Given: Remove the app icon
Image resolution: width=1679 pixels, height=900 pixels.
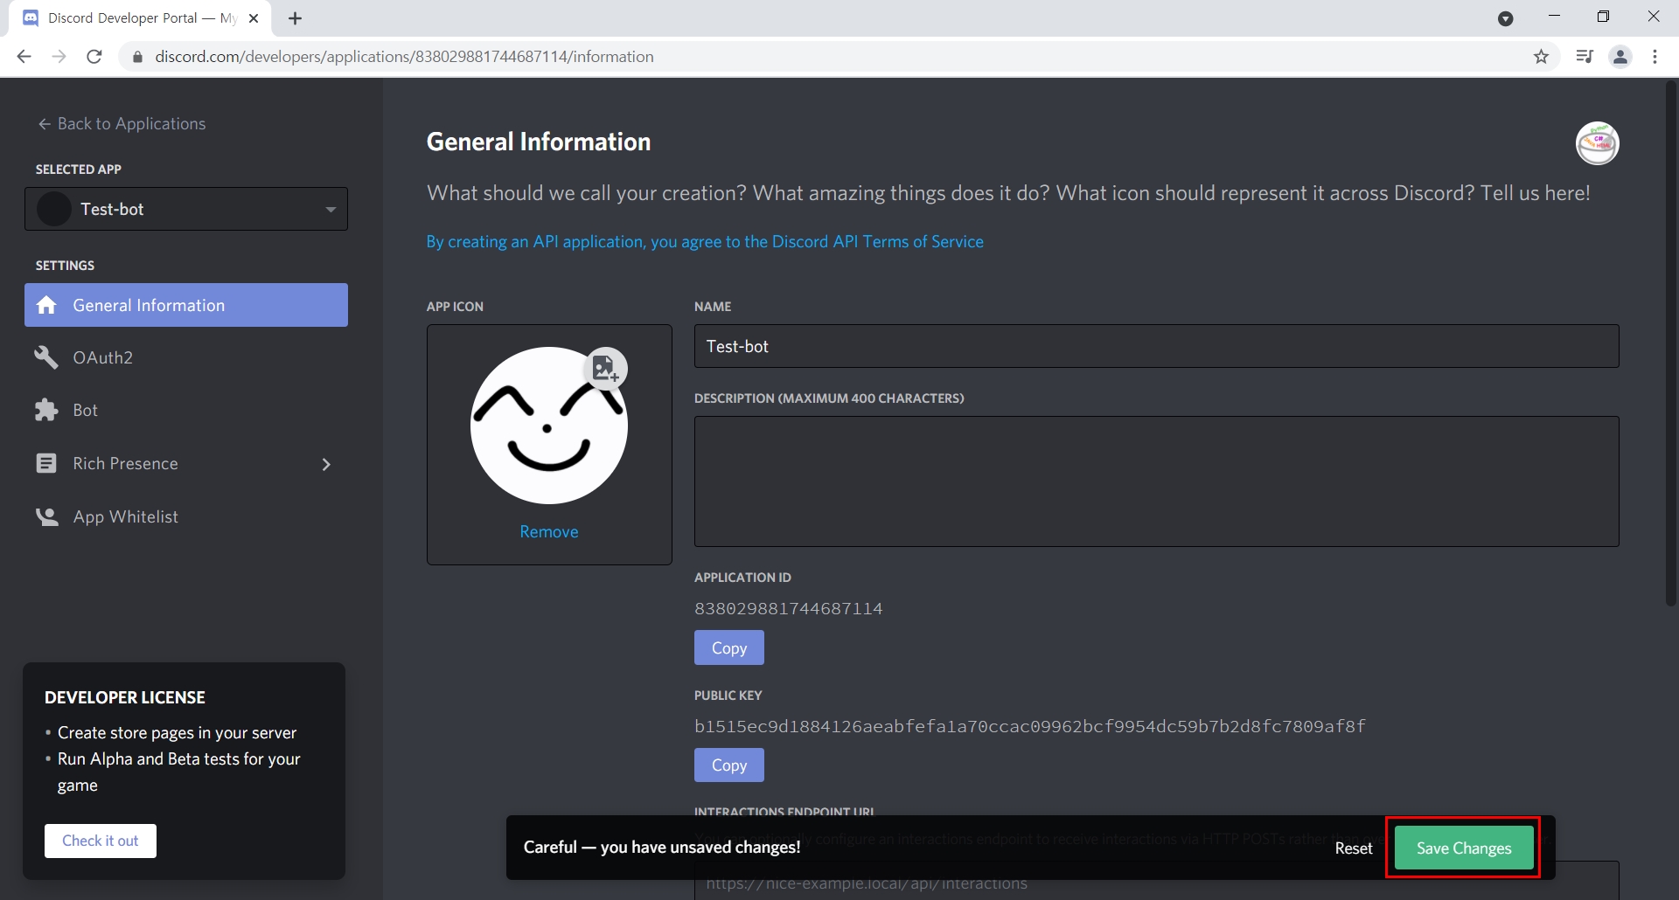Looking at the screenshot, I should point(549,532).
